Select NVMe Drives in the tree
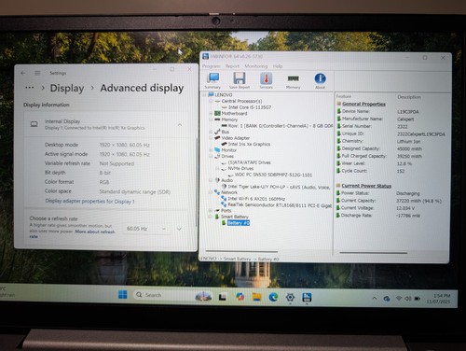Viewport: 466px width, 351px height. 240,168
